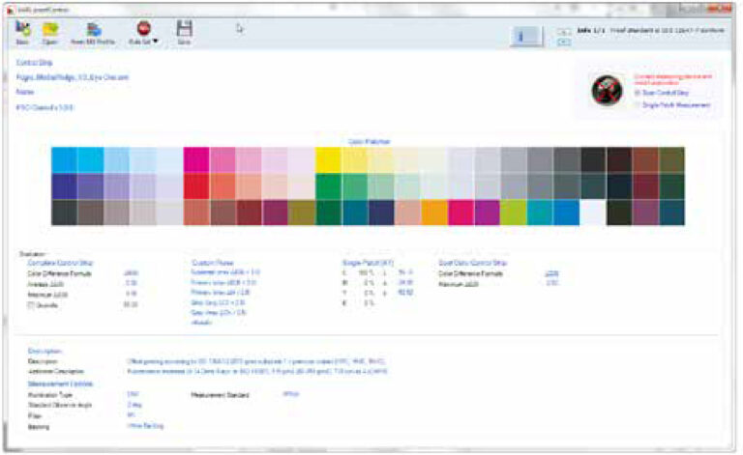Image resolution: width=743 pixels, height=455 pixels.
Task: Click the yellow patch in top row
Action: pyautogui.click(x=328, y=159)
